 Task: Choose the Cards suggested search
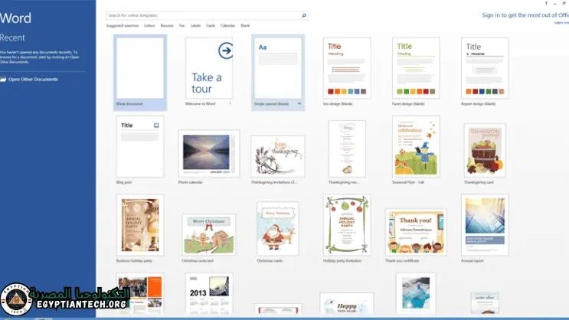[211, 26]
